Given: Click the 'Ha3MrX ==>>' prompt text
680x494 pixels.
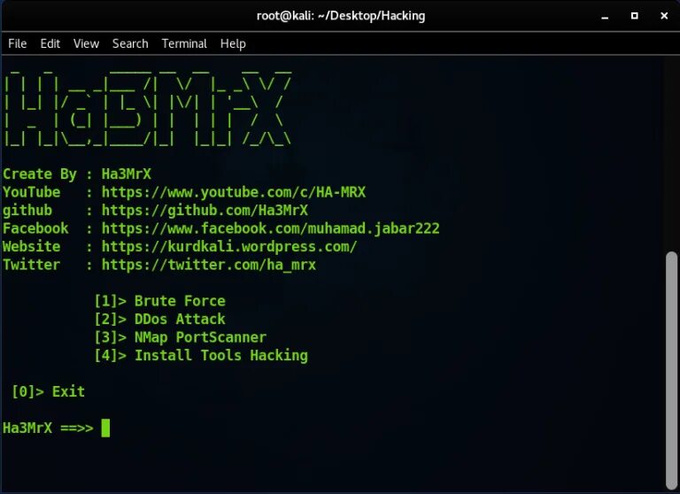Looking at the screenshot, I should pyautogui.click(x=48, y=428).
